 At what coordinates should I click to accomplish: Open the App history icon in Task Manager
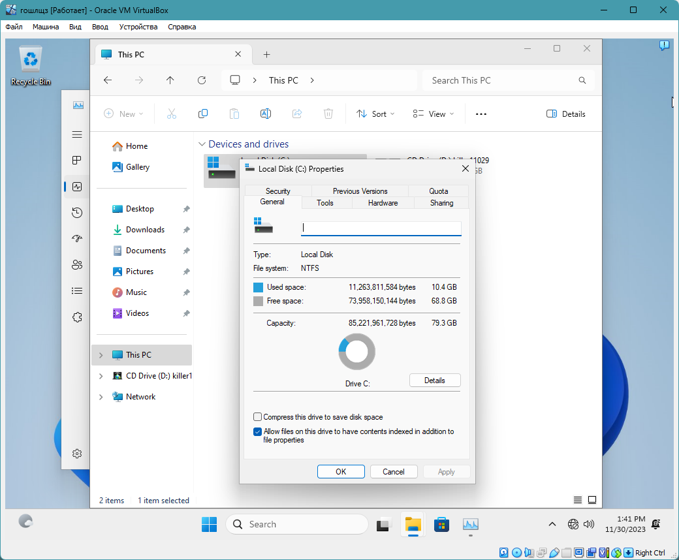77,213
